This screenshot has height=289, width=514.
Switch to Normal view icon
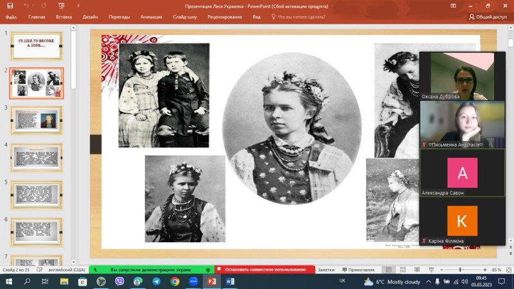(x=389, y=270)
